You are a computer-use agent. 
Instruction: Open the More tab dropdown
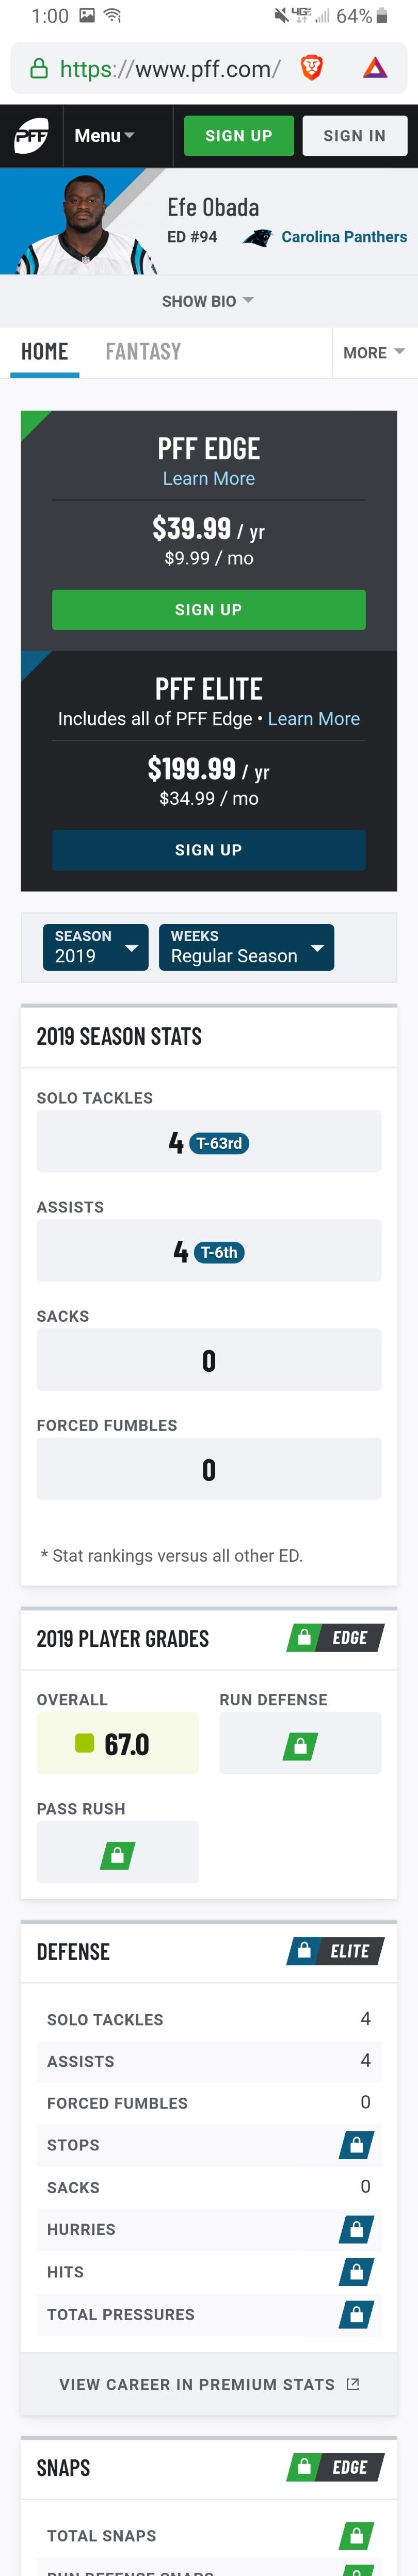(x=374, y=353)
